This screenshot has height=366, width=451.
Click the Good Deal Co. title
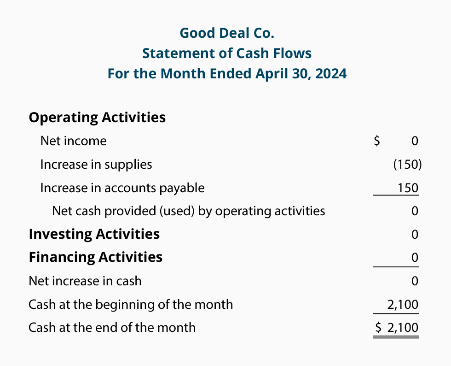(x=227, y=33)
